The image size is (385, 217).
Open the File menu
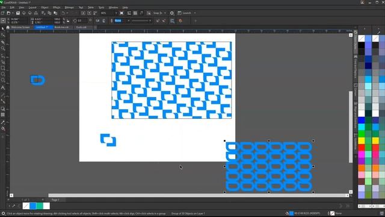4,8
